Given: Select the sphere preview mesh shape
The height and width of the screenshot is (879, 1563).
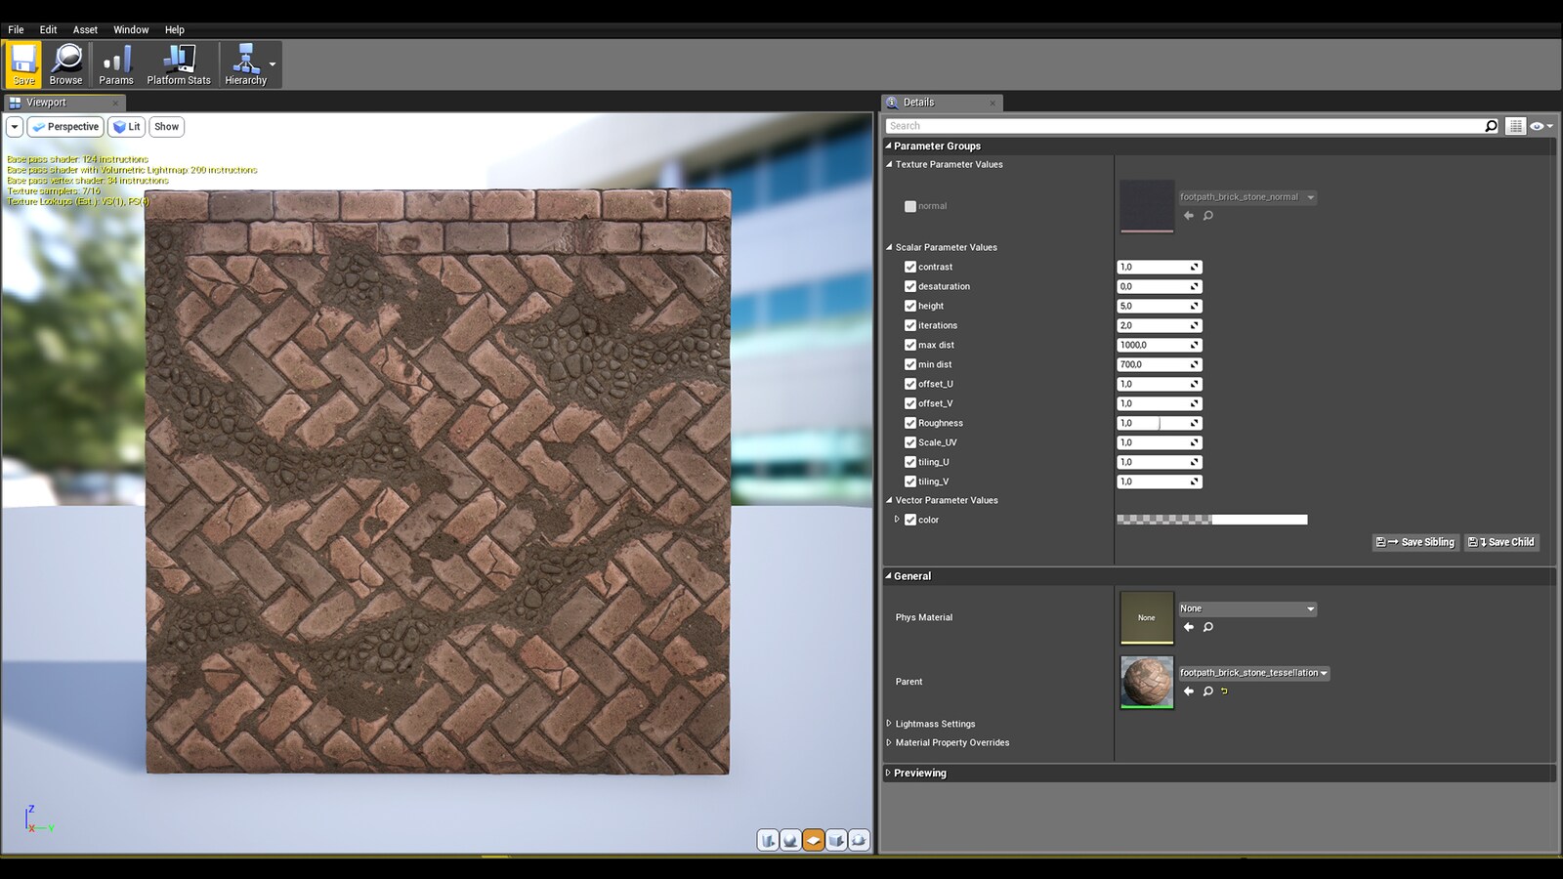Looking at the screenshot, I should point(790,839).
